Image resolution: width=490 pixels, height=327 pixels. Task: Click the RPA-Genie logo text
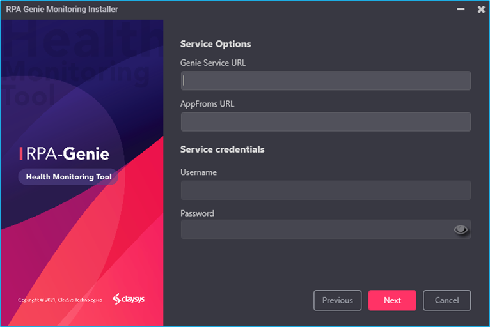[65, 154]
